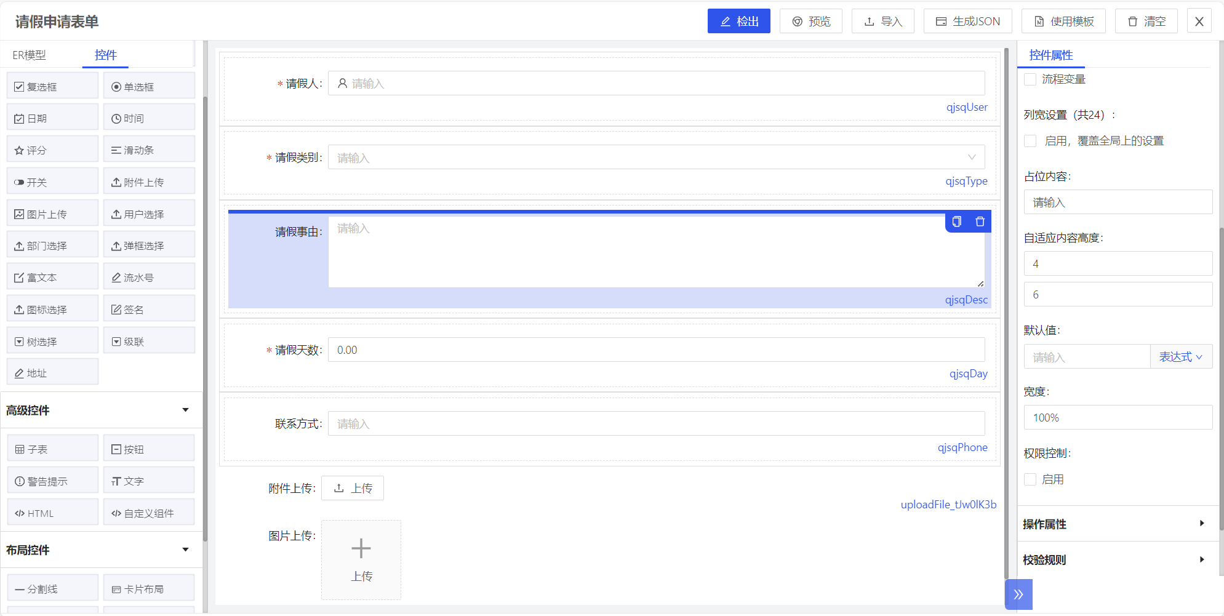The height and width of the screenshot is (616, 1224).
Task: Select the 子表 sub-table widget
Action: pyautogui.click(x=52, y=449)
